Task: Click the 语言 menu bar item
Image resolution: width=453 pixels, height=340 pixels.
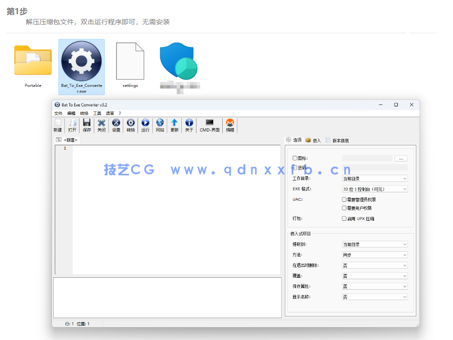Action: 109,113
